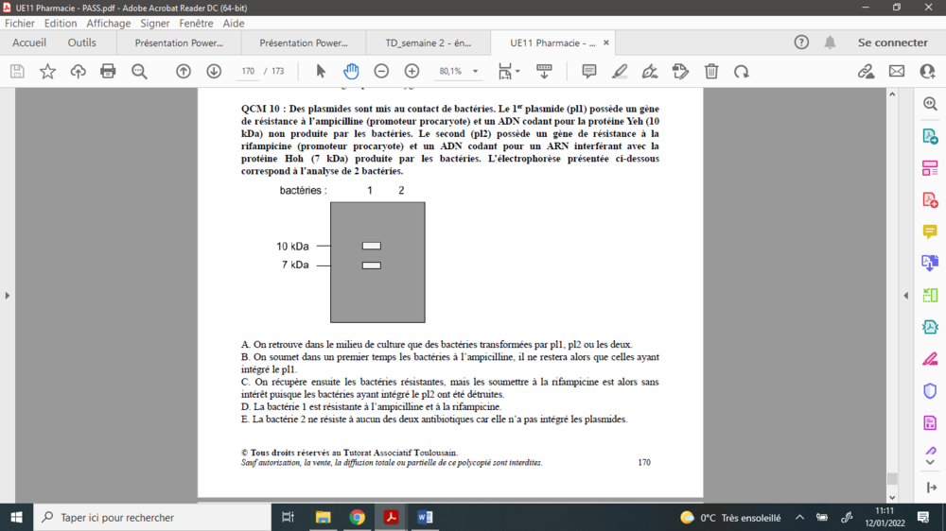
Task: Add a sticky note comment
Action: (x=588, y=71)
